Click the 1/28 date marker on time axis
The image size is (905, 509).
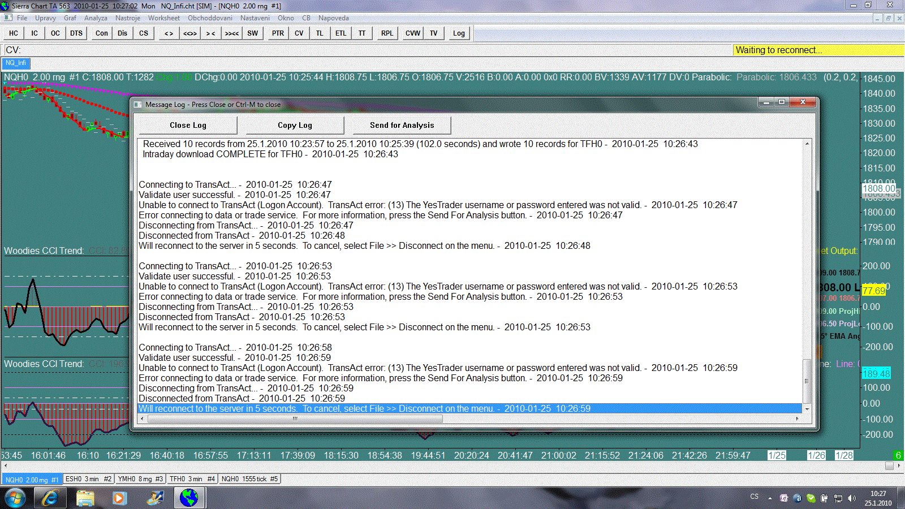pyautogui.click(x=844, y=455)
